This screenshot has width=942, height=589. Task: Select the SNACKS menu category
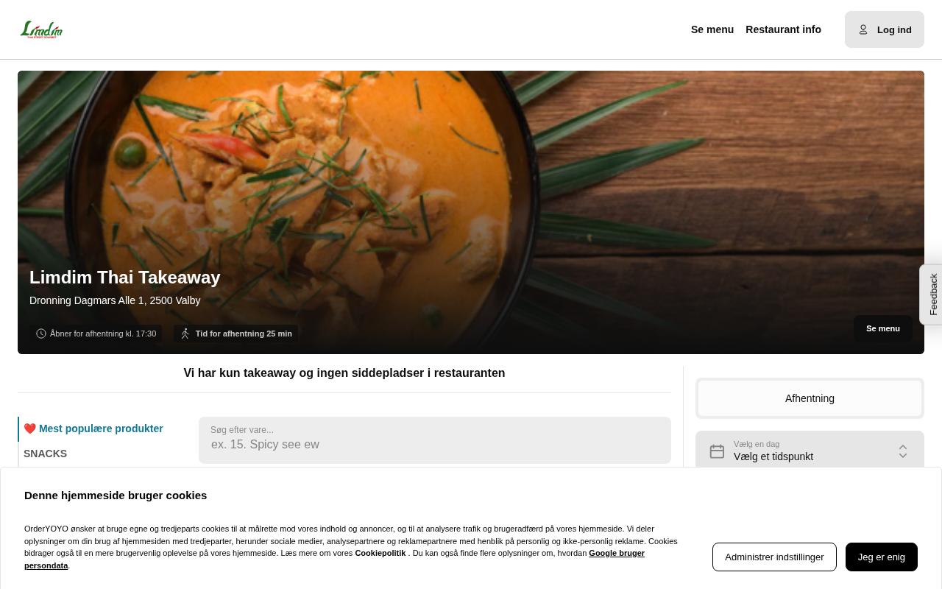click(x=46, y=454)
